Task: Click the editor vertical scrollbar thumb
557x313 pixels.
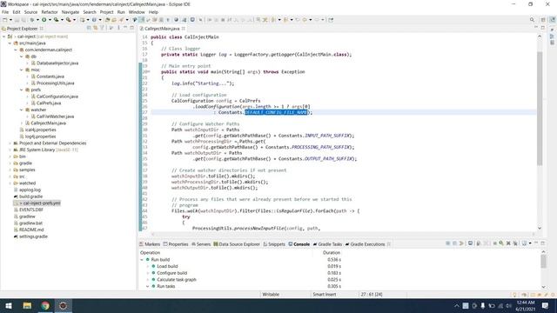Action: click(x=540, y=108)
